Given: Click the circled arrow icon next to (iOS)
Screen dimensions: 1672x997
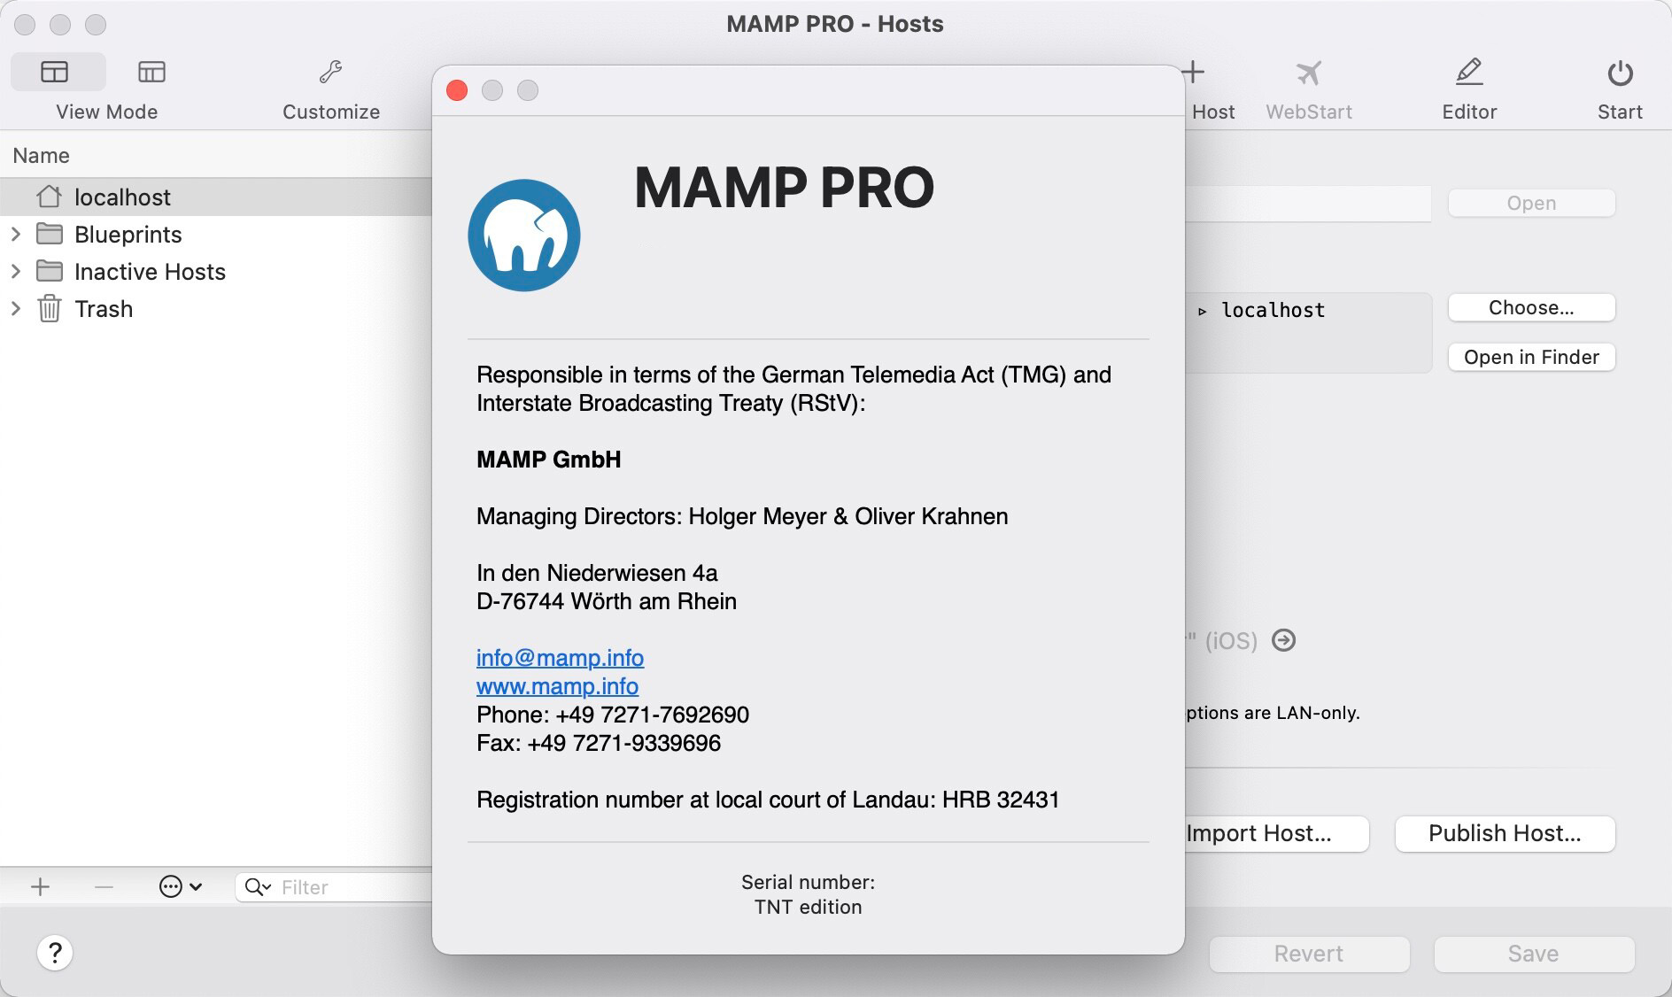Looking at the screenshot, I should [x=1283, y=640].
